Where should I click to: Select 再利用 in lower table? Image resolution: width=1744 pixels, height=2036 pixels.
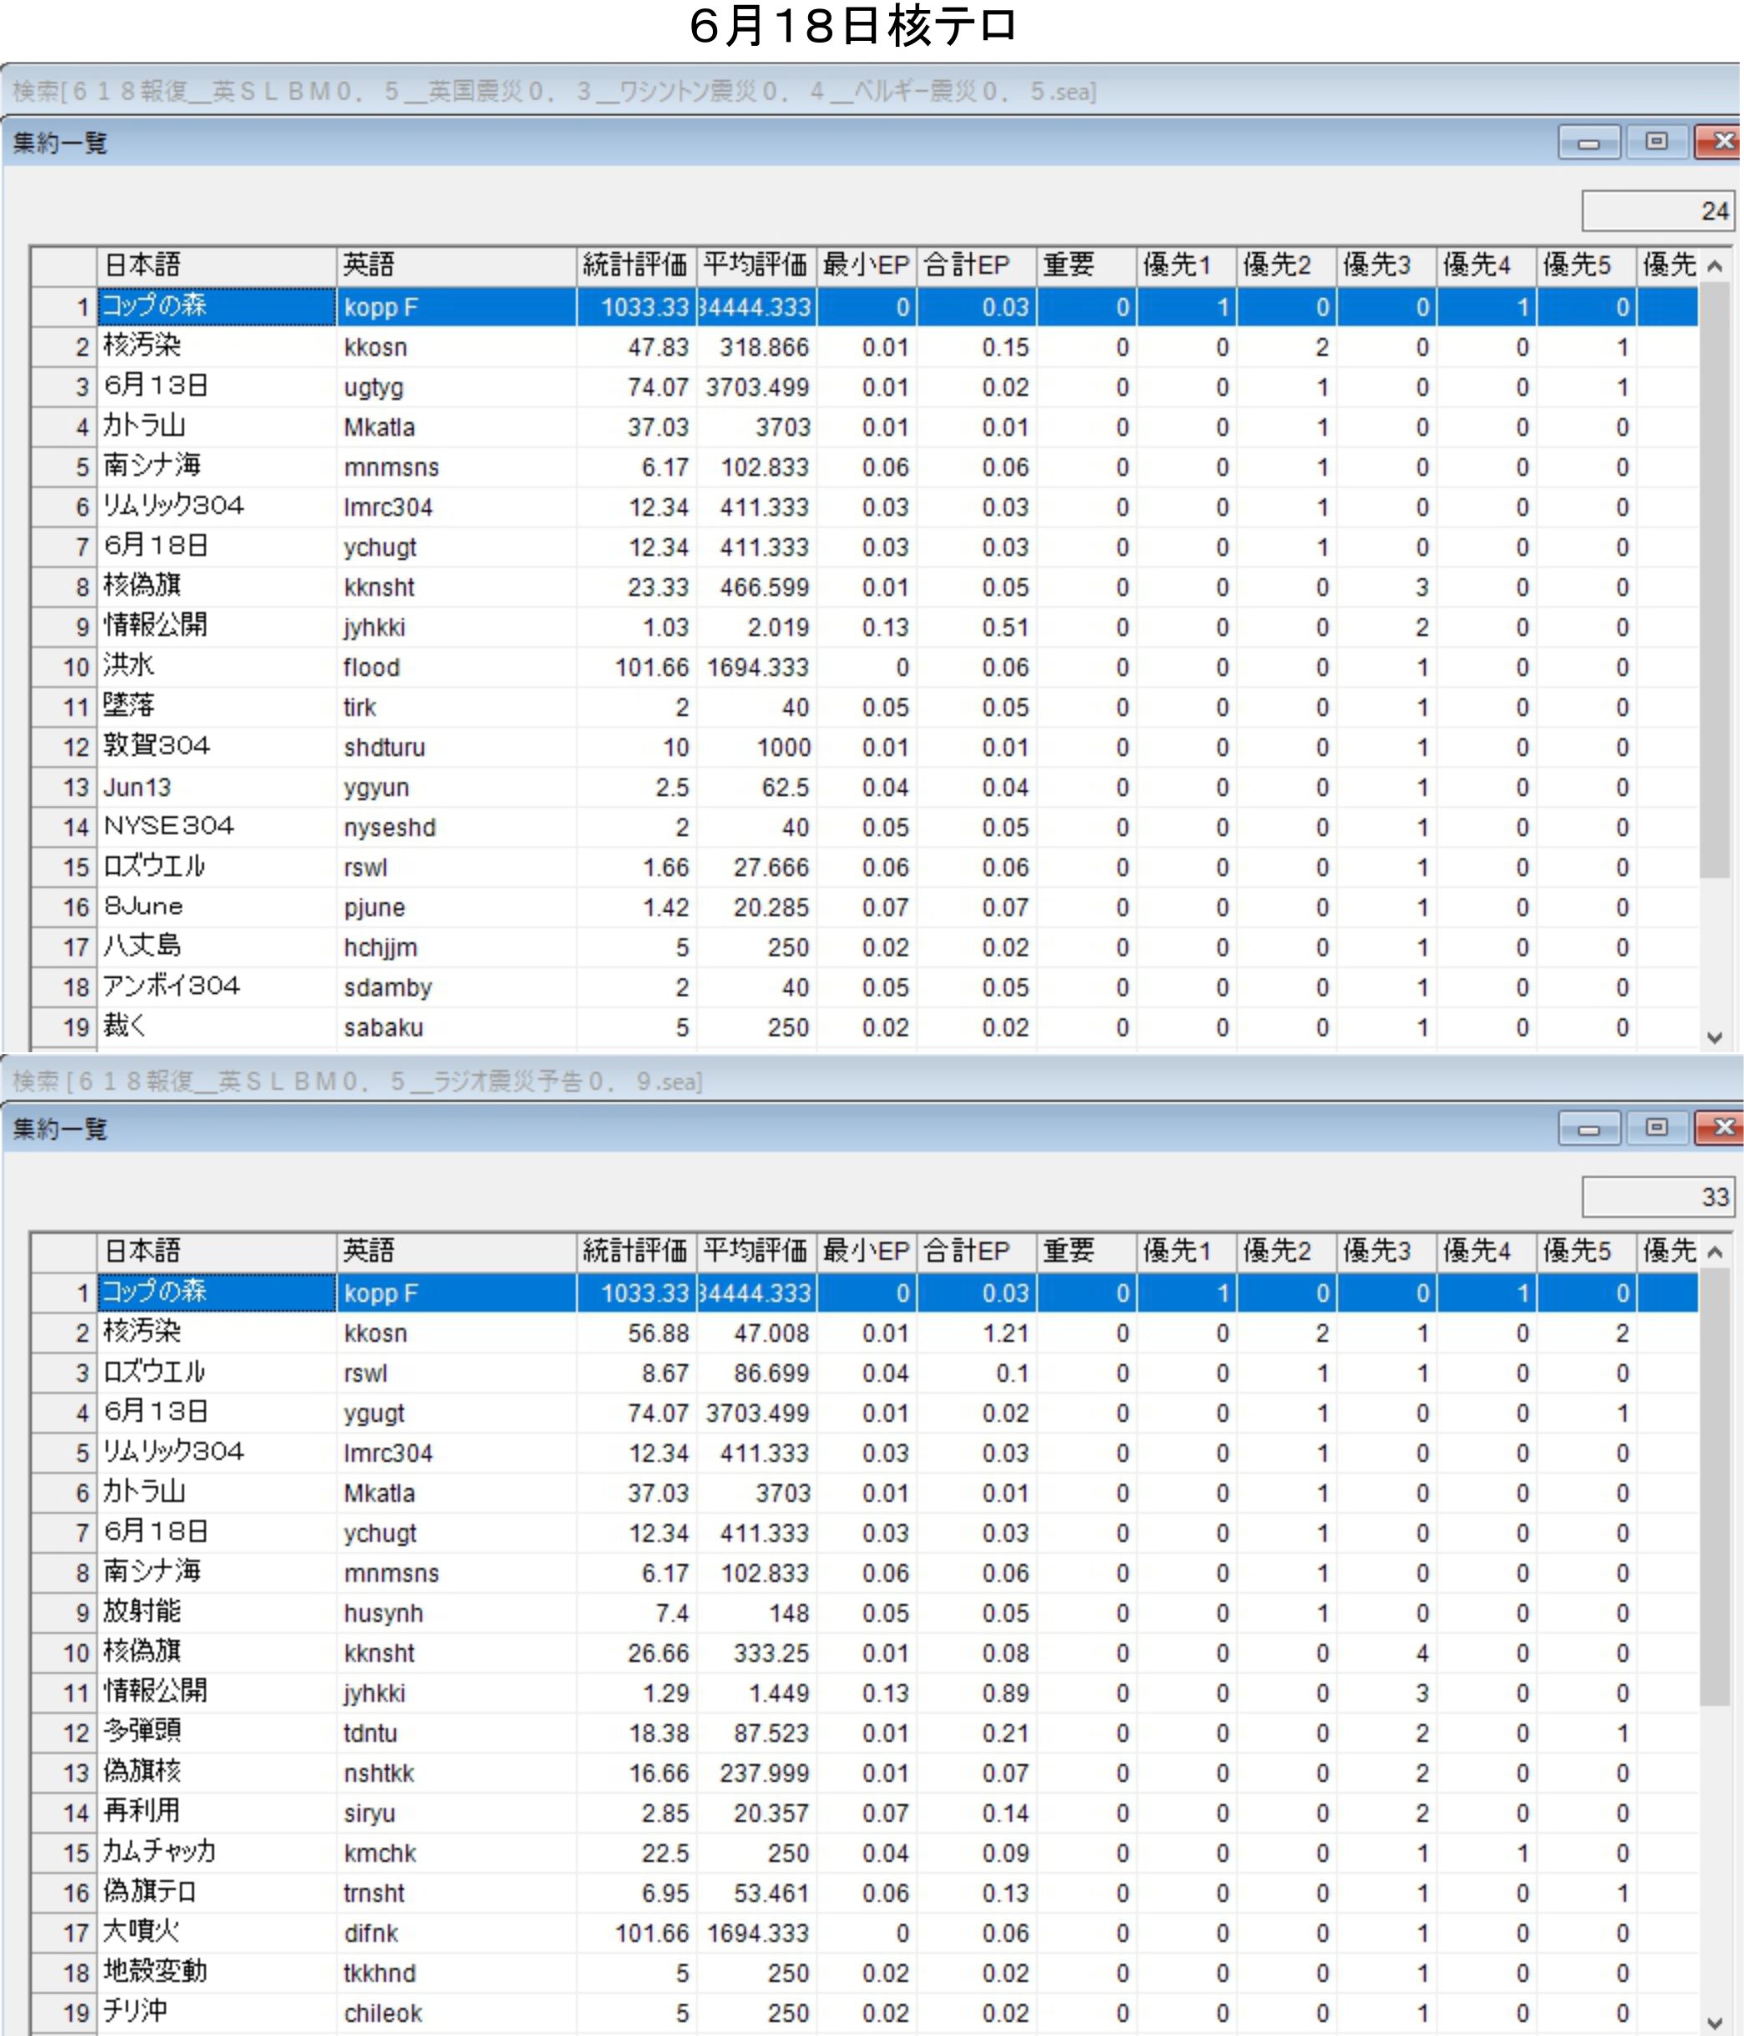[x=217, y=1813]
